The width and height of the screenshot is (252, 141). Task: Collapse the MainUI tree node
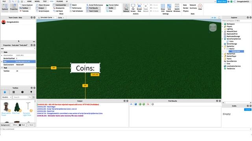225,49
